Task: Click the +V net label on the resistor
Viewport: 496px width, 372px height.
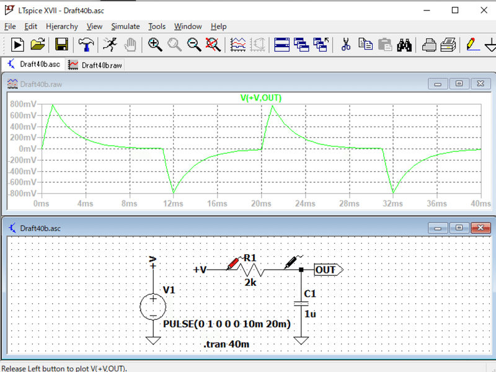Action: click(x=200, y=270)
